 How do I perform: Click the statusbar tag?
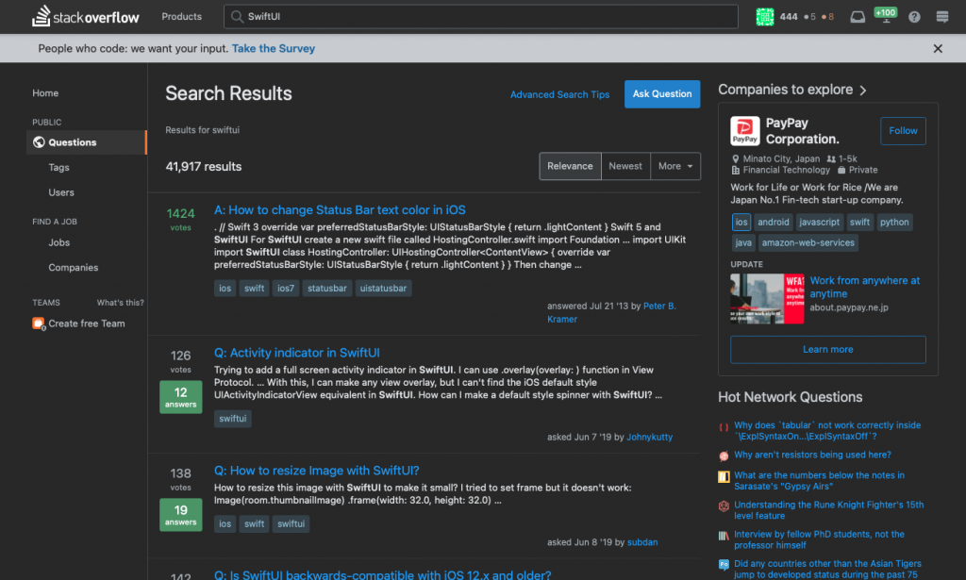327,289
